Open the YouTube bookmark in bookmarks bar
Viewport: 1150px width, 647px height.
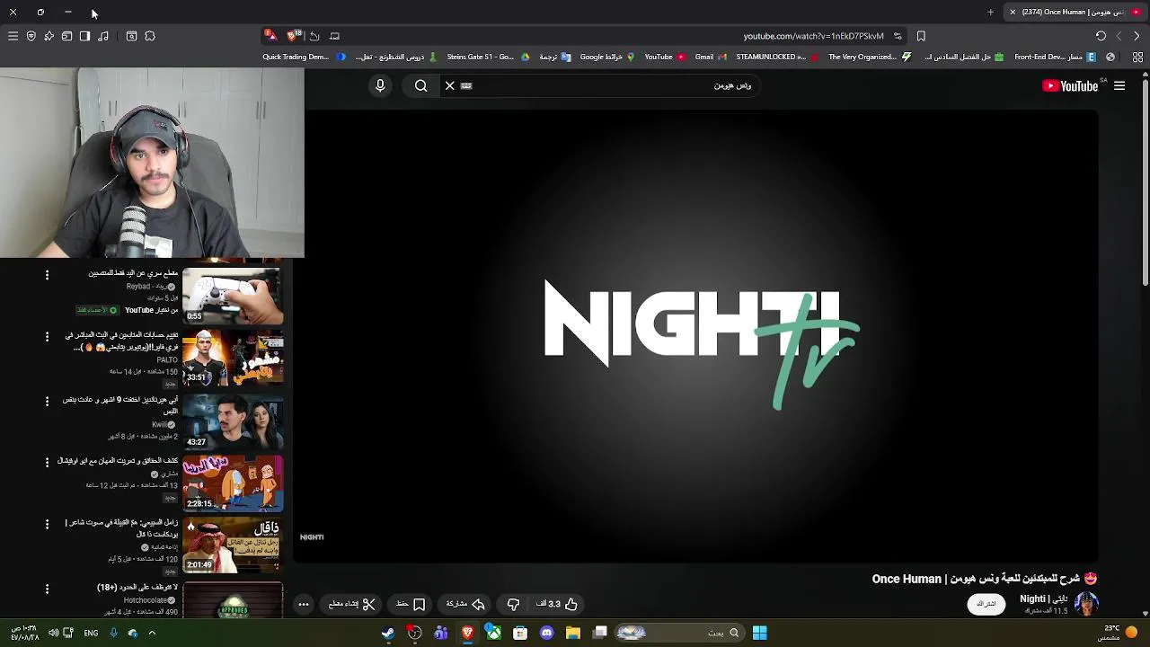(x=665, y=57)
